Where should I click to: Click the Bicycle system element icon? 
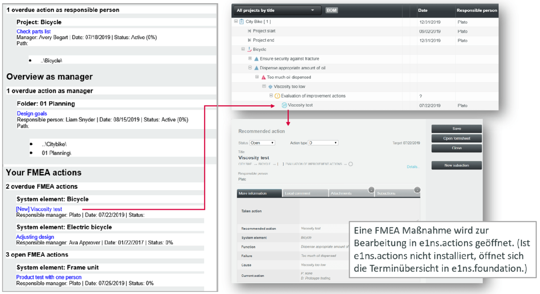coord(249,49)
